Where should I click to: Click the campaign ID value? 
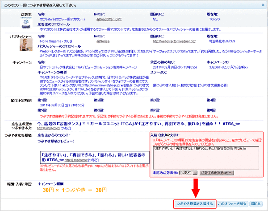tap(229, 67)
